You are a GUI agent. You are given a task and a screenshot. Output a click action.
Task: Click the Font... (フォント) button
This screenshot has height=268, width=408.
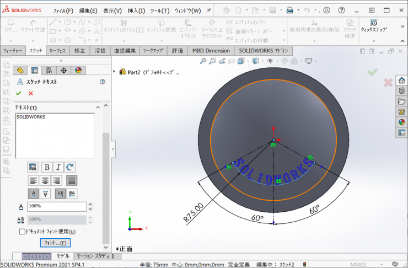(55, 243)
